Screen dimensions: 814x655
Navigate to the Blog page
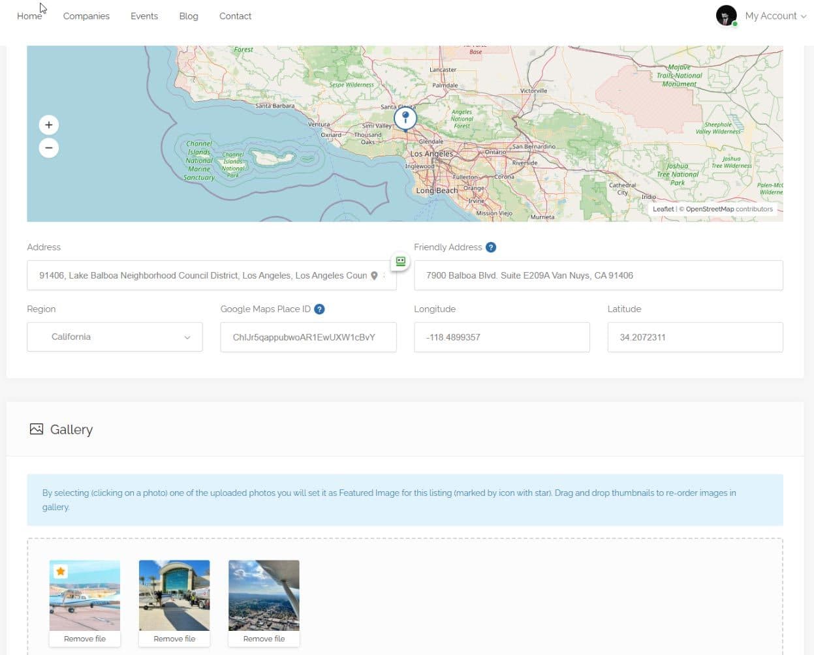coord(189,16)
